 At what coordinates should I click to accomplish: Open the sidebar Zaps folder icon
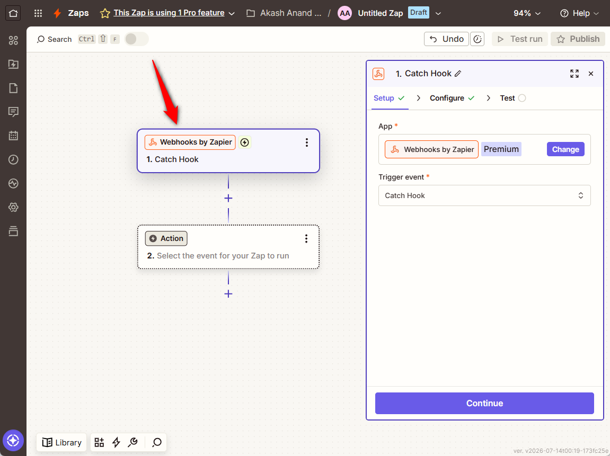[x=13, y=64]
